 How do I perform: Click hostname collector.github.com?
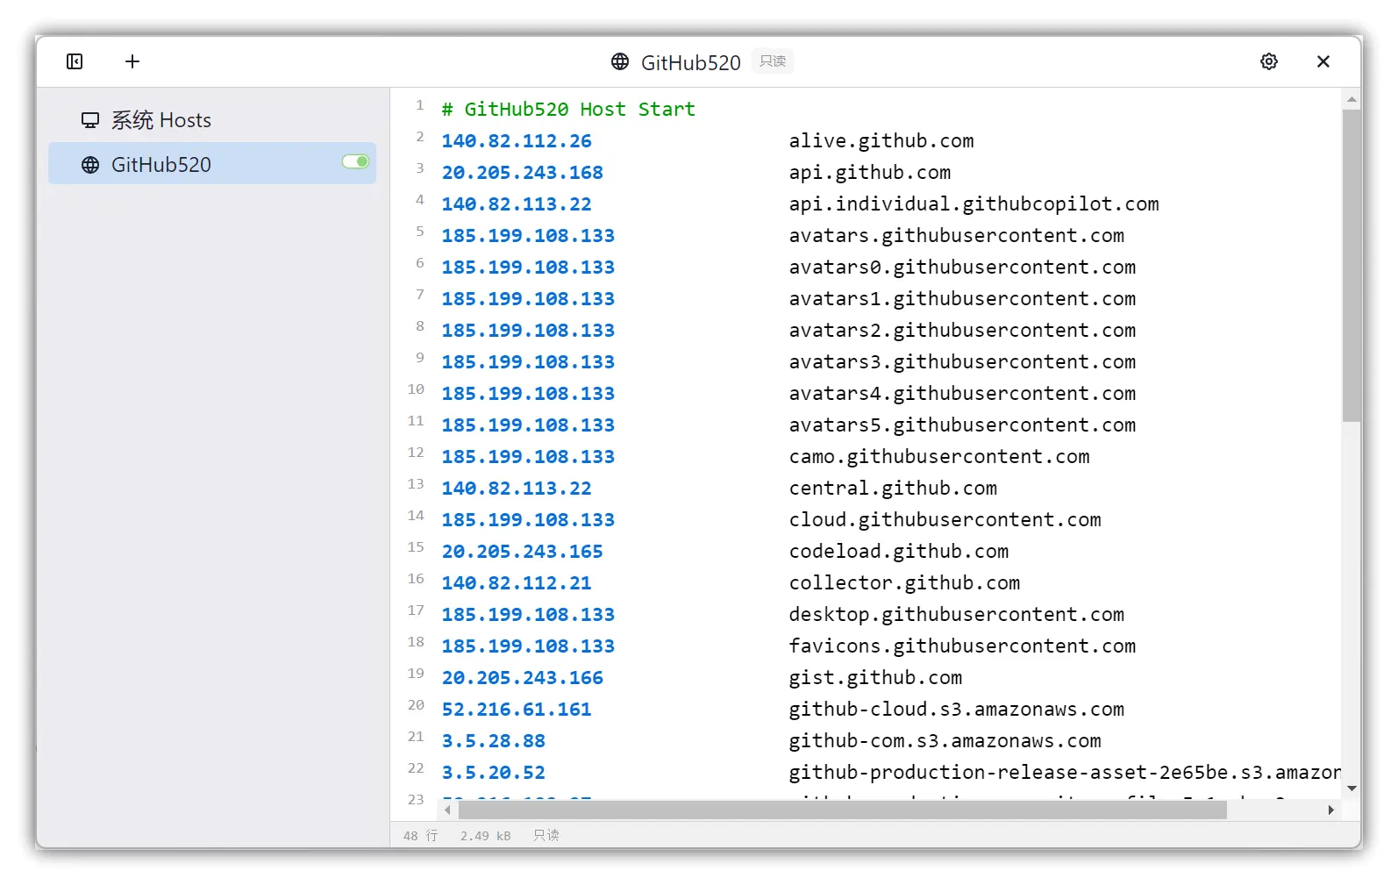(x=904, y=582)
